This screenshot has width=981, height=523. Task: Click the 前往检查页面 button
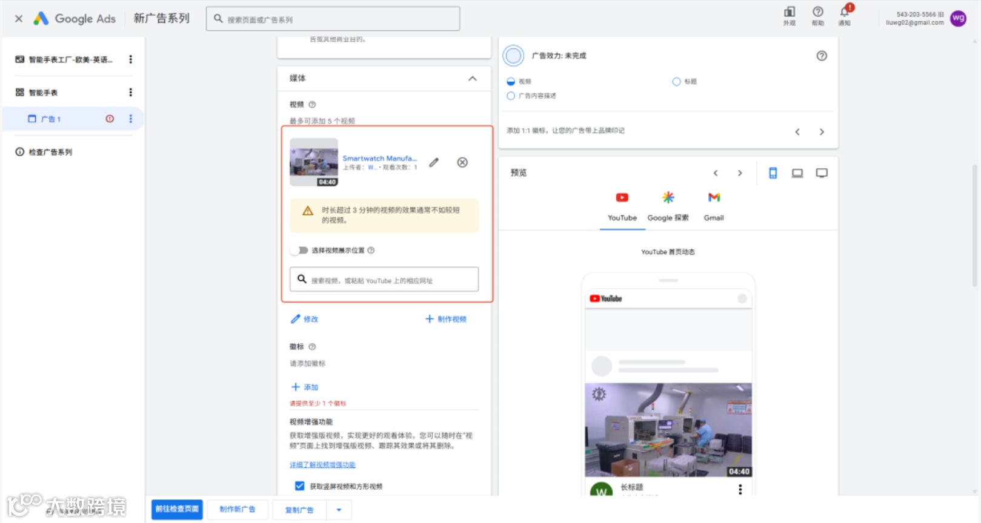pos(177,509)
